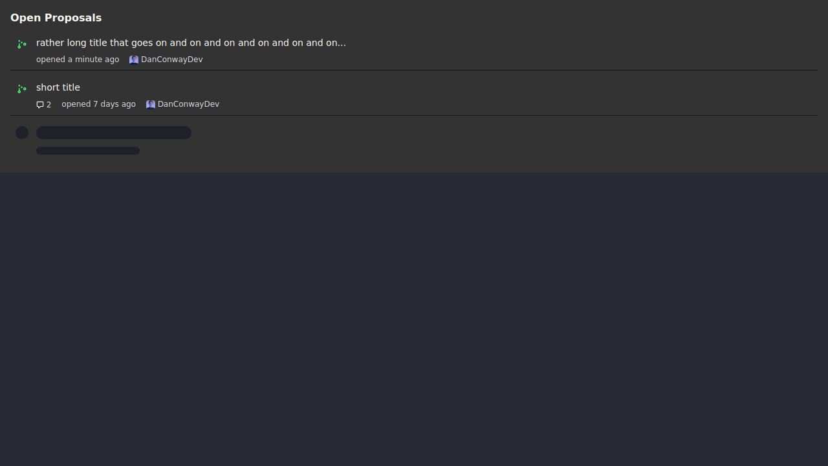The width and height of the screenshot is (828, 466).
Task: Click the divider line below the "short title" proposal
Action: [414, 115]
